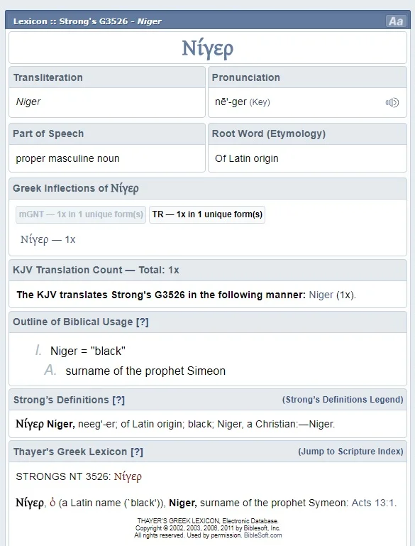Click the Νίγερ — 1x inflection form

48,239
